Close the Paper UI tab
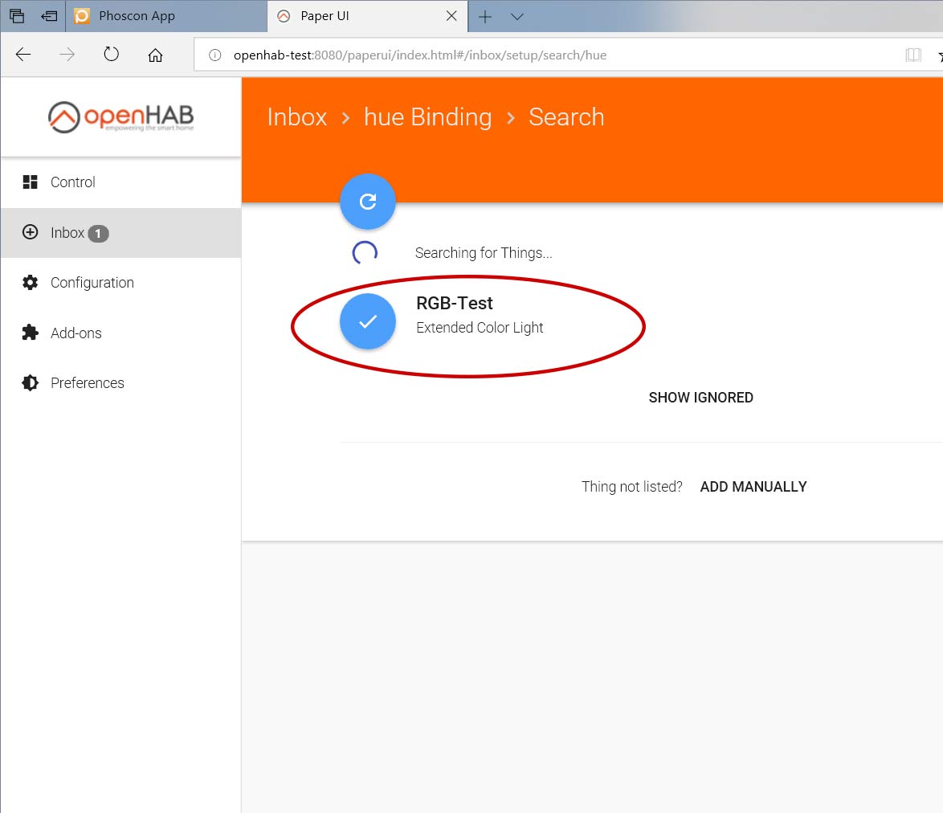This screenshot has width=943, height=813. click(451, 16)
